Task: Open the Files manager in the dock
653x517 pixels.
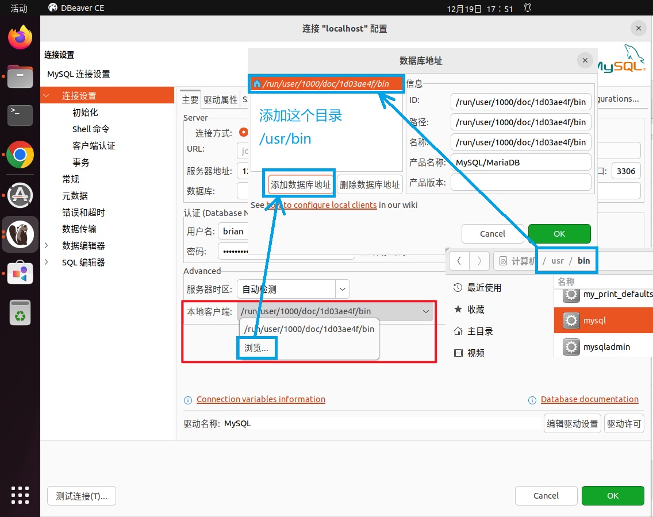Action: coord(20,77)
